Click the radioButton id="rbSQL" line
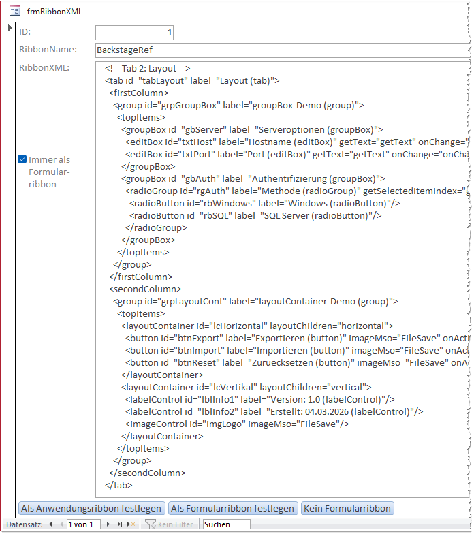 point(255,215)
